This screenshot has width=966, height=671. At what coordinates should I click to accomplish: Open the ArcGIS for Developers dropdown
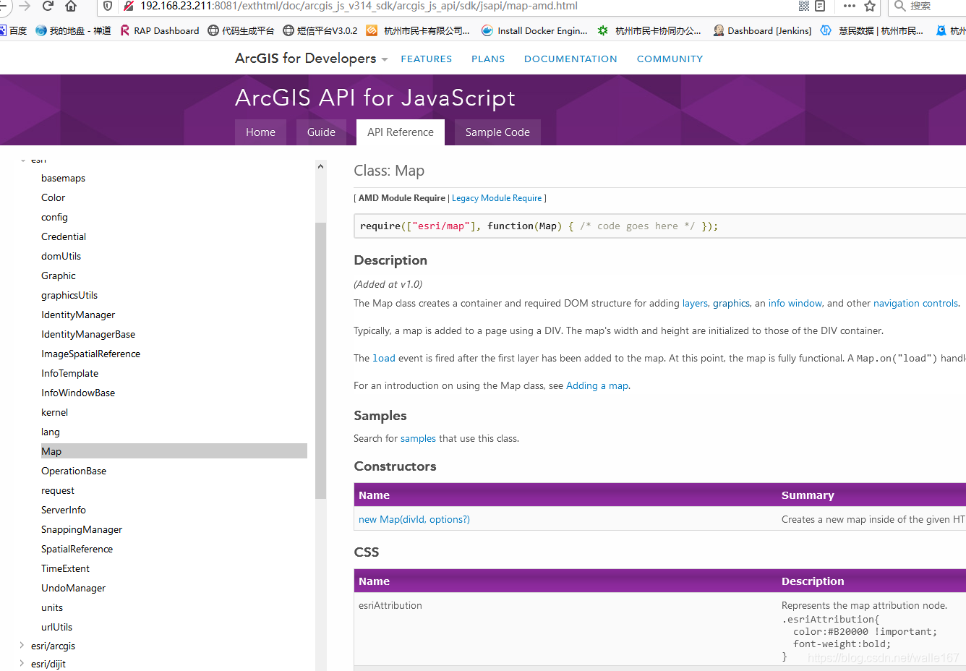click(x=385, y=59)
